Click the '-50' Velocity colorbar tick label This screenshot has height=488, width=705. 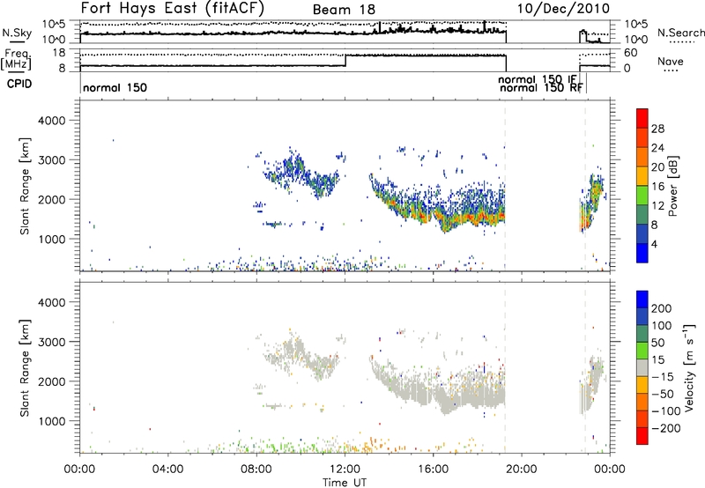point(663,394)
